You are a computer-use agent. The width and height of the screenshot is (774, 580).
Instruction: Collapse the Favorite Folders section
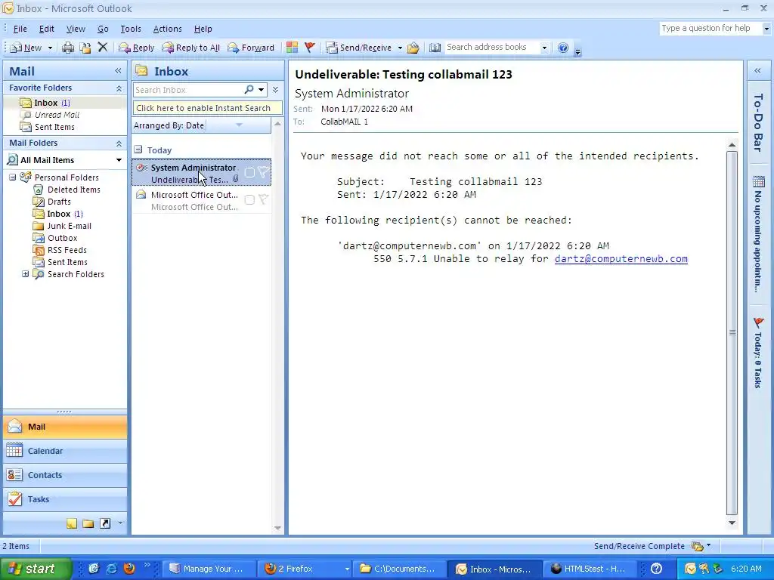click(x=119, y=88)
